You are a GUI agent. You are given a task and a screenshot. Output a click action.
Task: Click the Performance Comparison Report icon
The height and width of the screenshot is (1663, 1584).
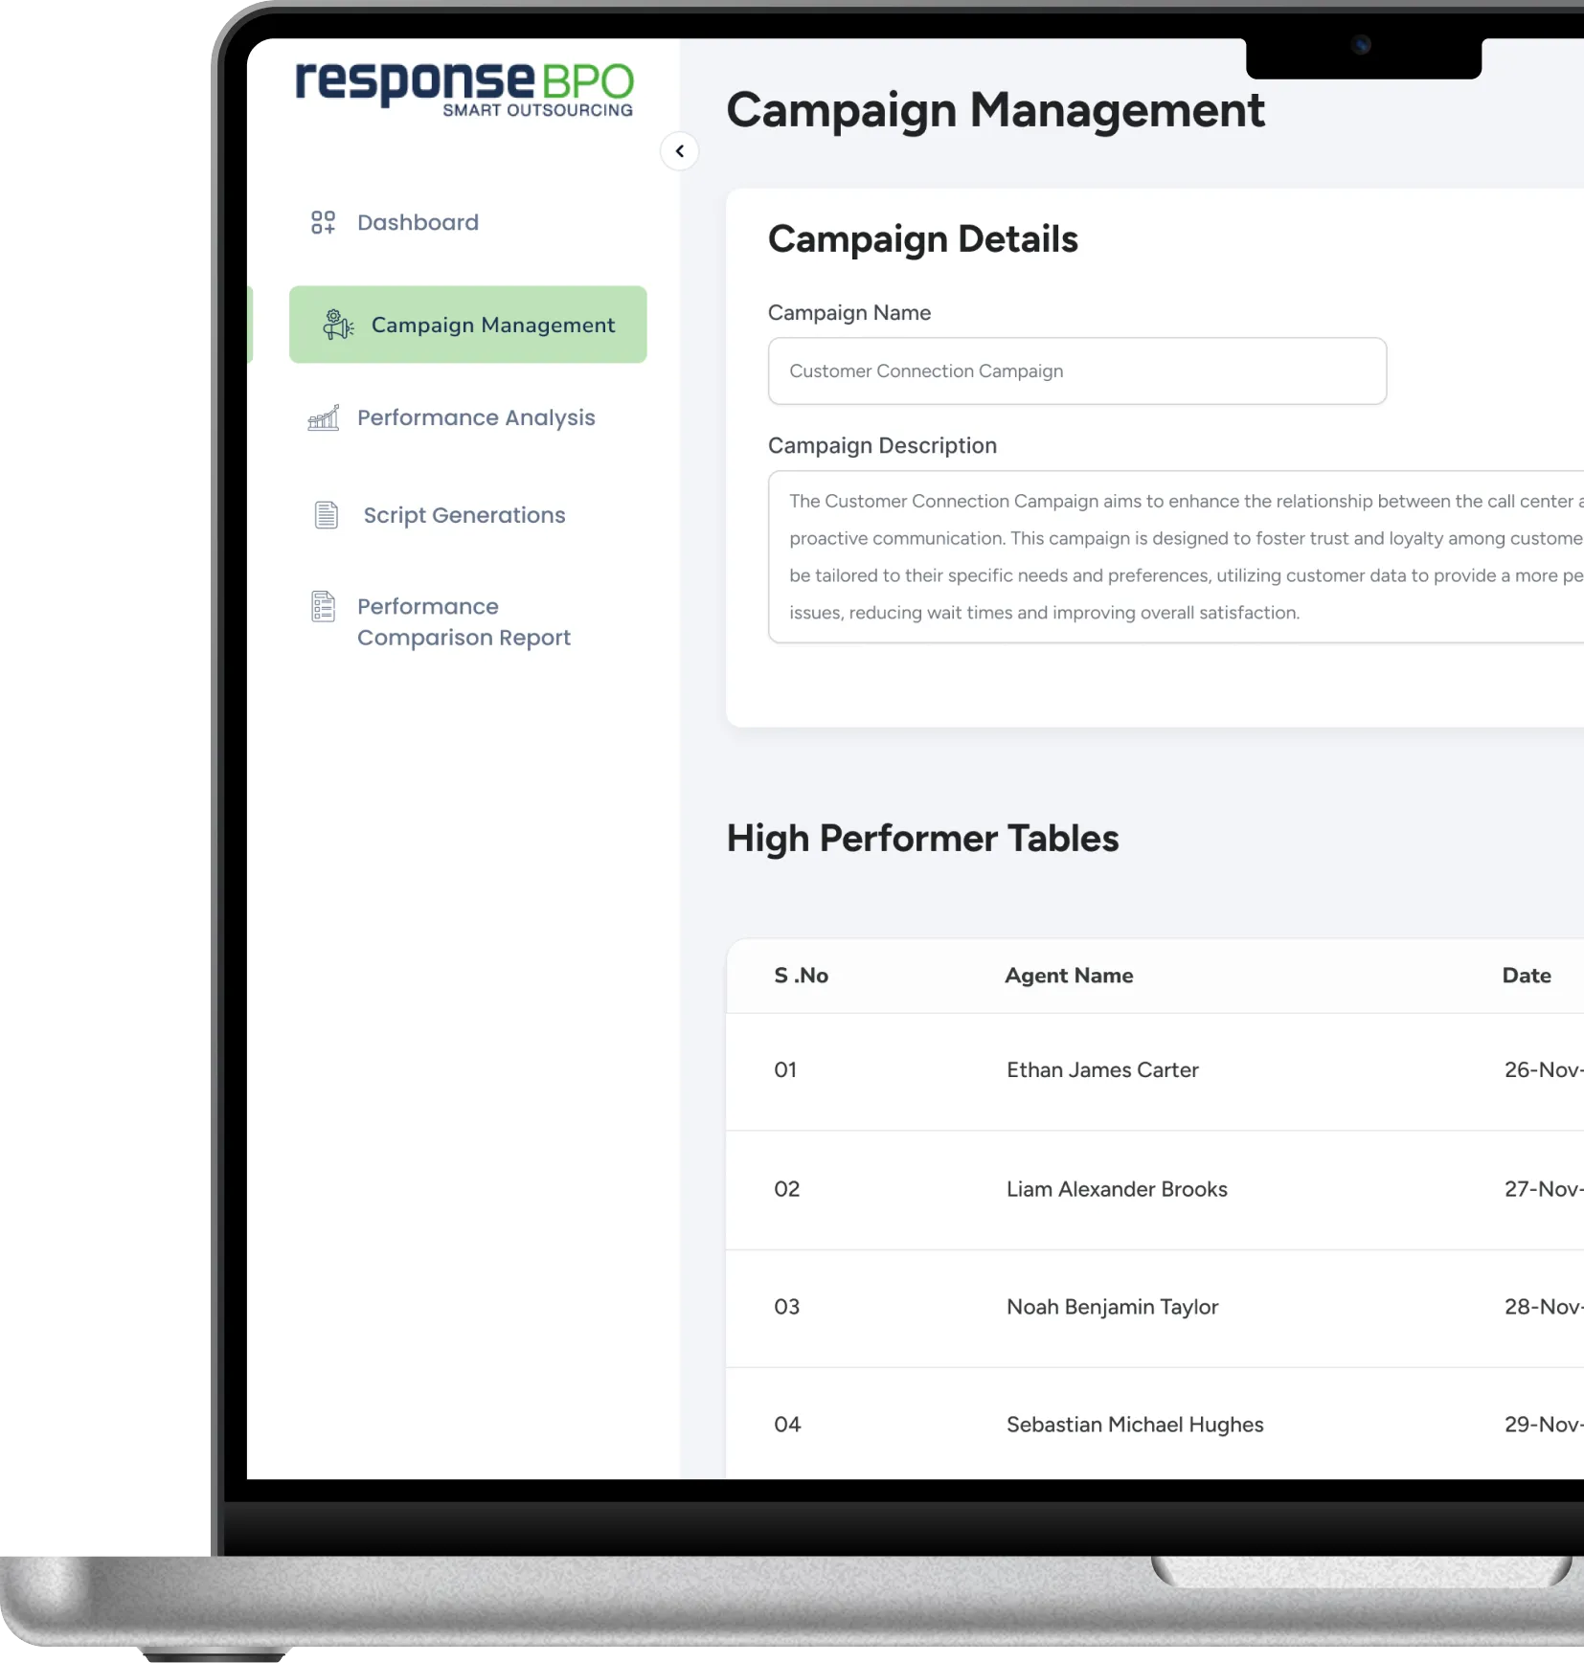click(x=324, y=607)
